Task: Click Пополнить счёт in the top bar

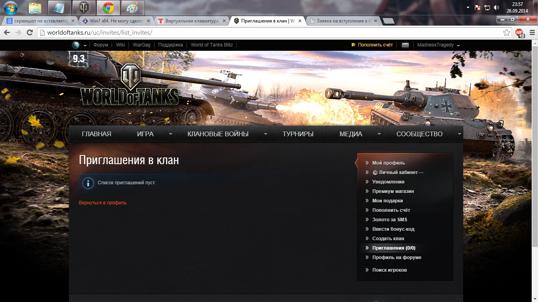Action: 372,45
